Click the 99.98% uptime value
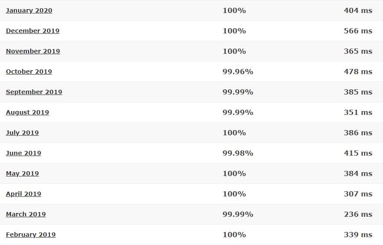Screen dimensions: 383x245 [x=238, y=153]
